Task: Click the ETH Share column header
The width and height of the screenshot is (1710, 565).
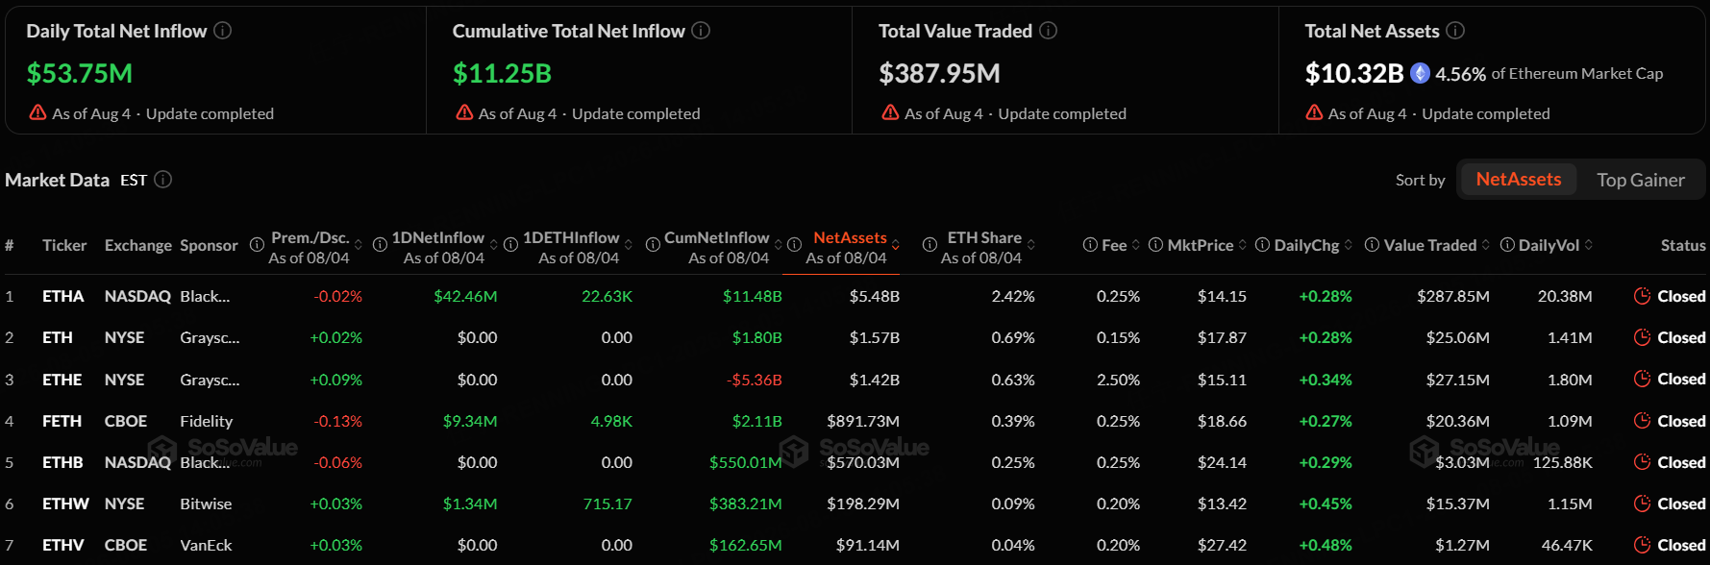Action: click(x=984, y=237)
